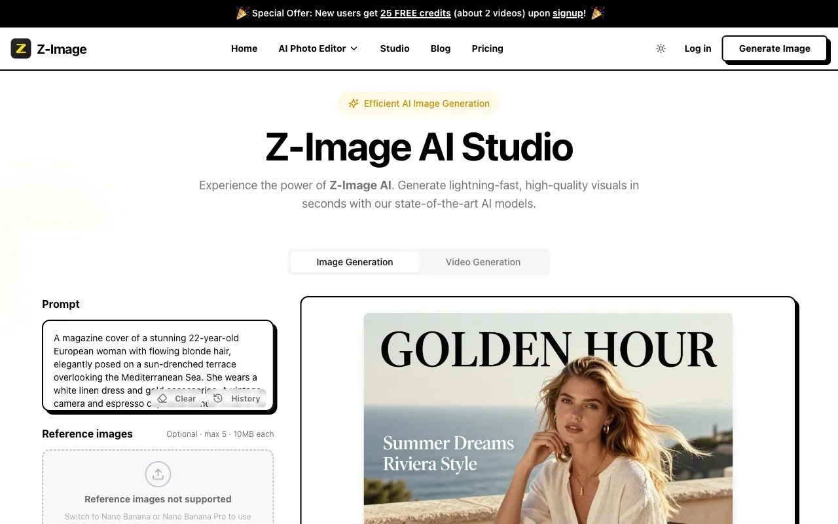This screenshot has width=838, height=524.
Task: Click the Golden Hour magazine cover preview
Action: point(548,419)
